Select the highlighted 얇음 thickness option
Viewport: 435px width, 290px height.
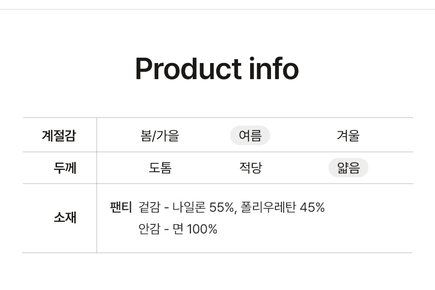pos(348,168)
